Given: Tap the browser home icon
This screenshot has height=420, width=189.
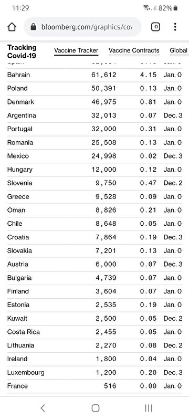Looking at the screenshot, I should click(x=12, y=27).
